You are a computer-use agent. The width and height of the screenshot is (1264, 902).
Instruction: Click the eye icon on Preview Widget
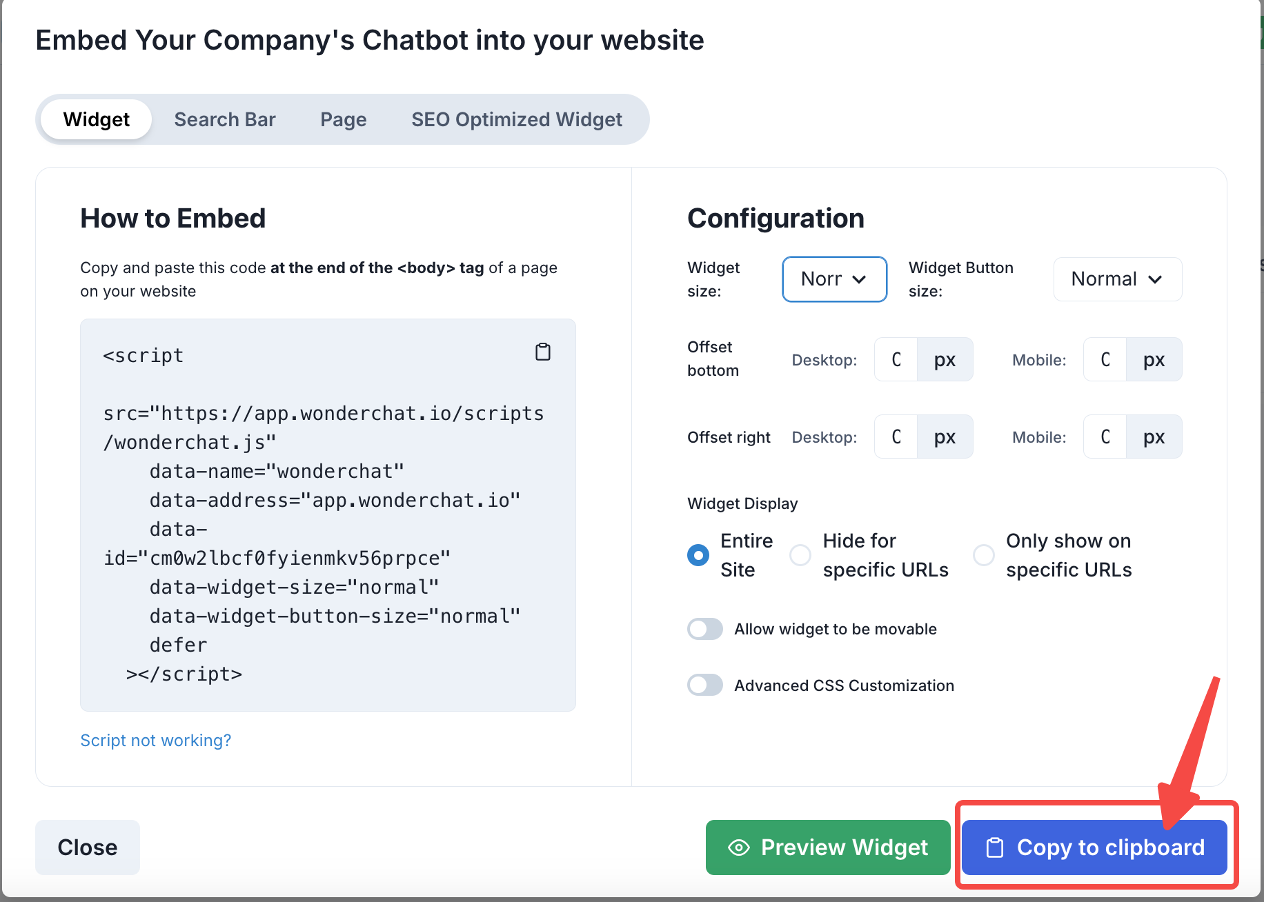pyautogui.click(x=739, y=848)
